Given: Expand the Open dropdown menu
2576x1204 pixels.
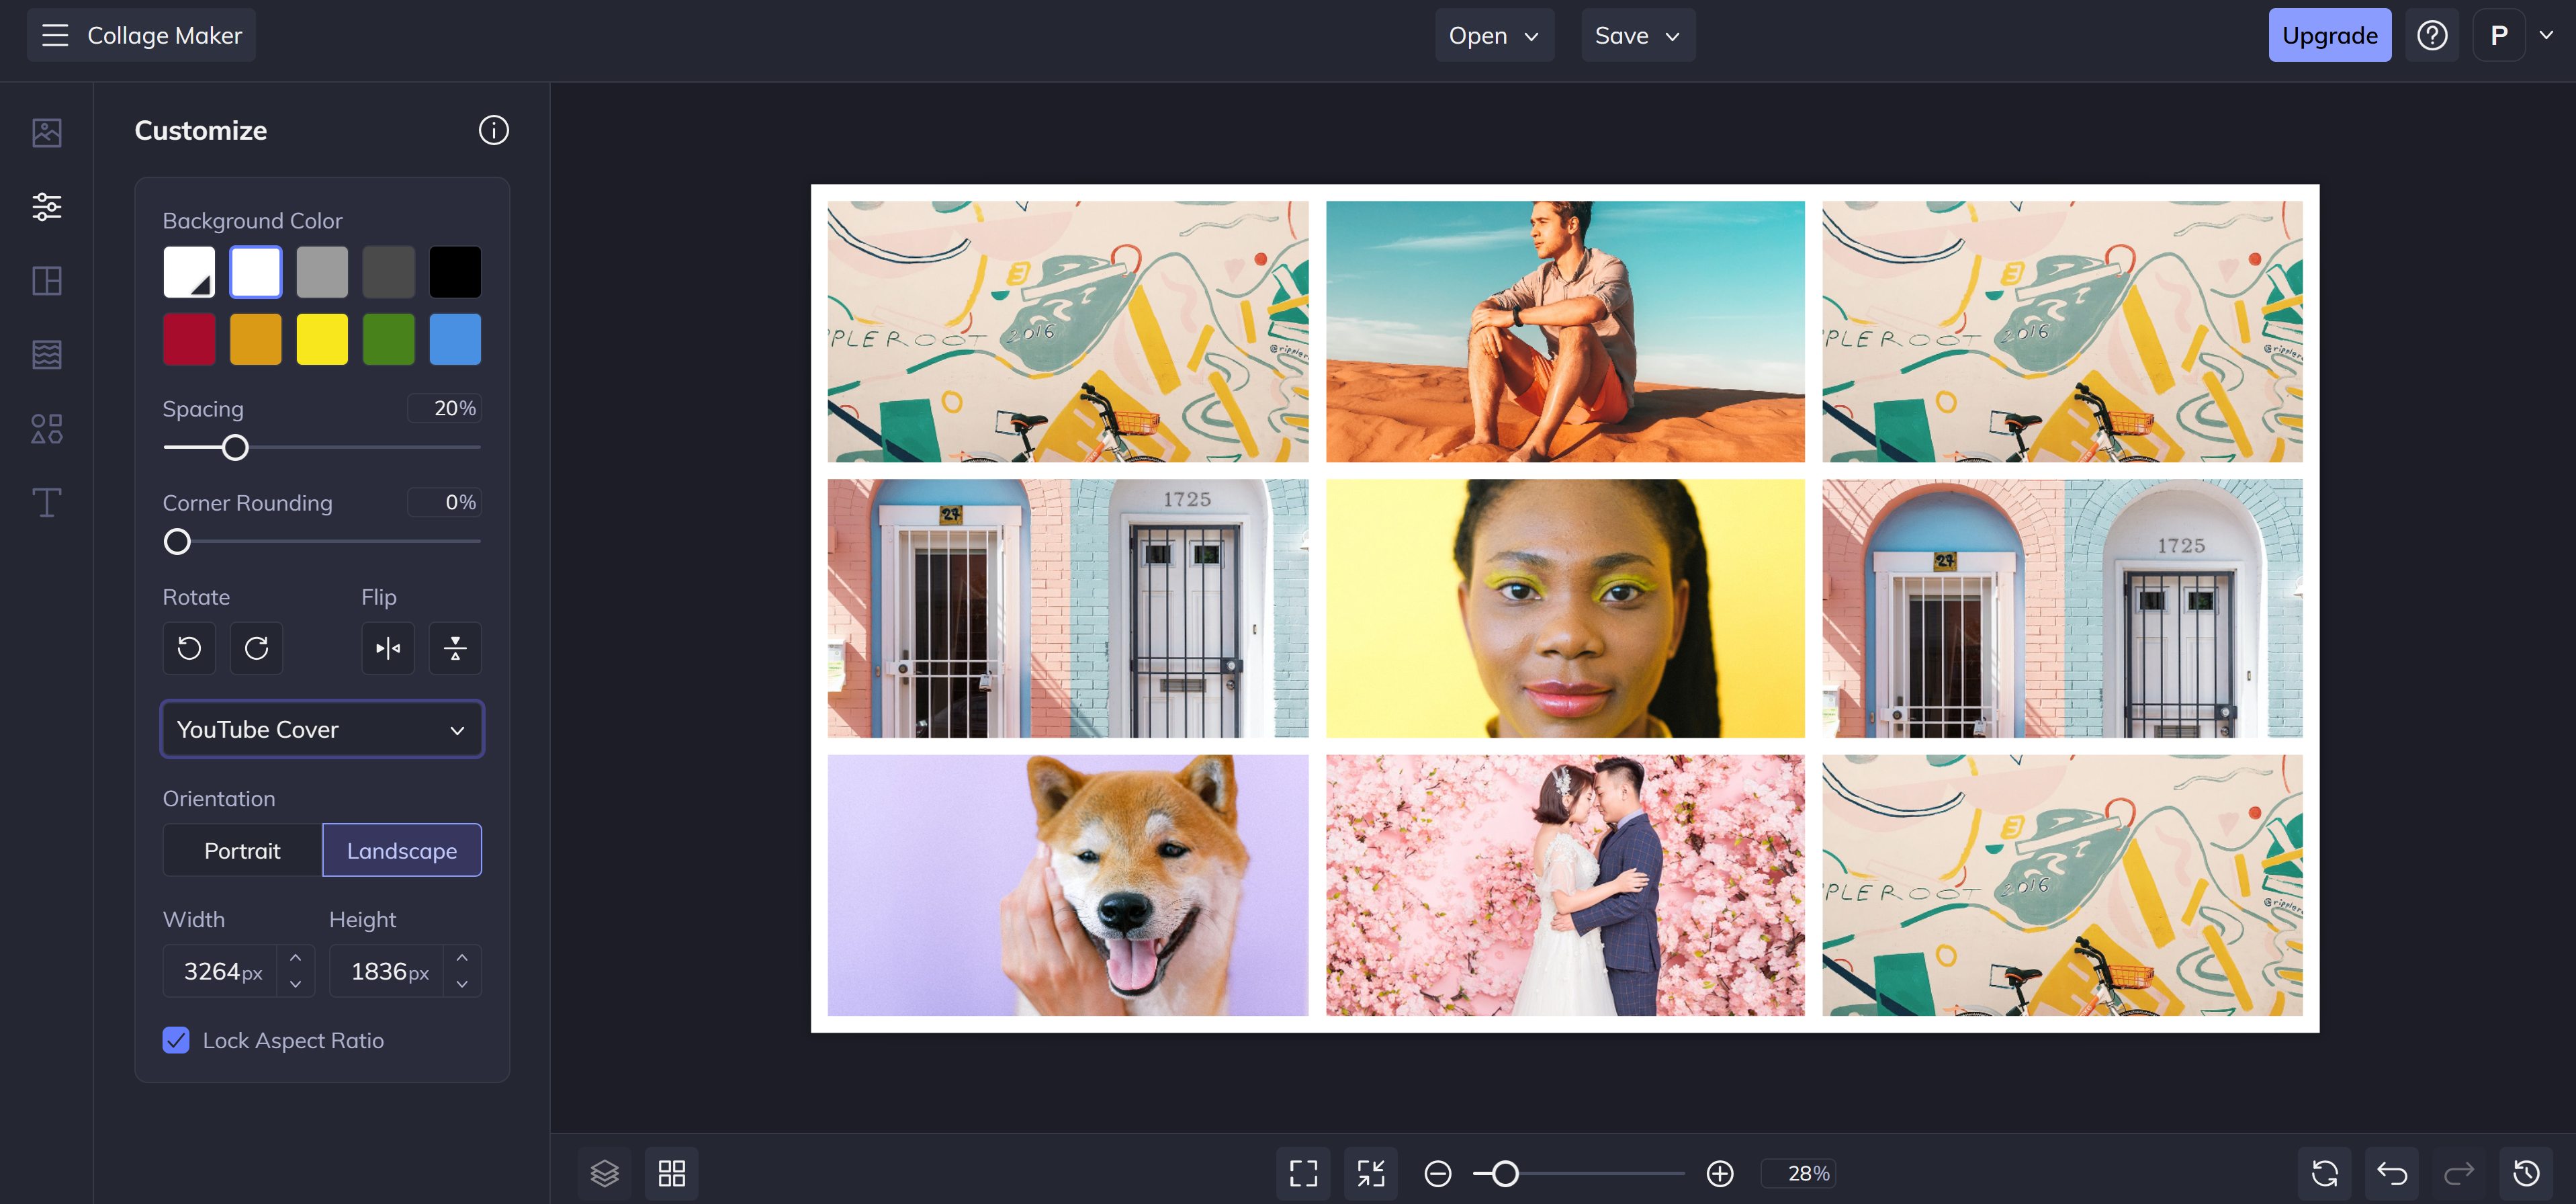Looking at the screenshot, I should (x=1493, y=36).
